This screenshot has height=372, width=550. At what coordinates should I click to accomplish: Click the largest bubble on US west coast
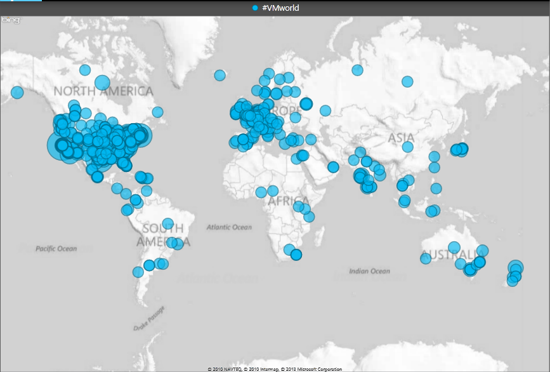62,145
